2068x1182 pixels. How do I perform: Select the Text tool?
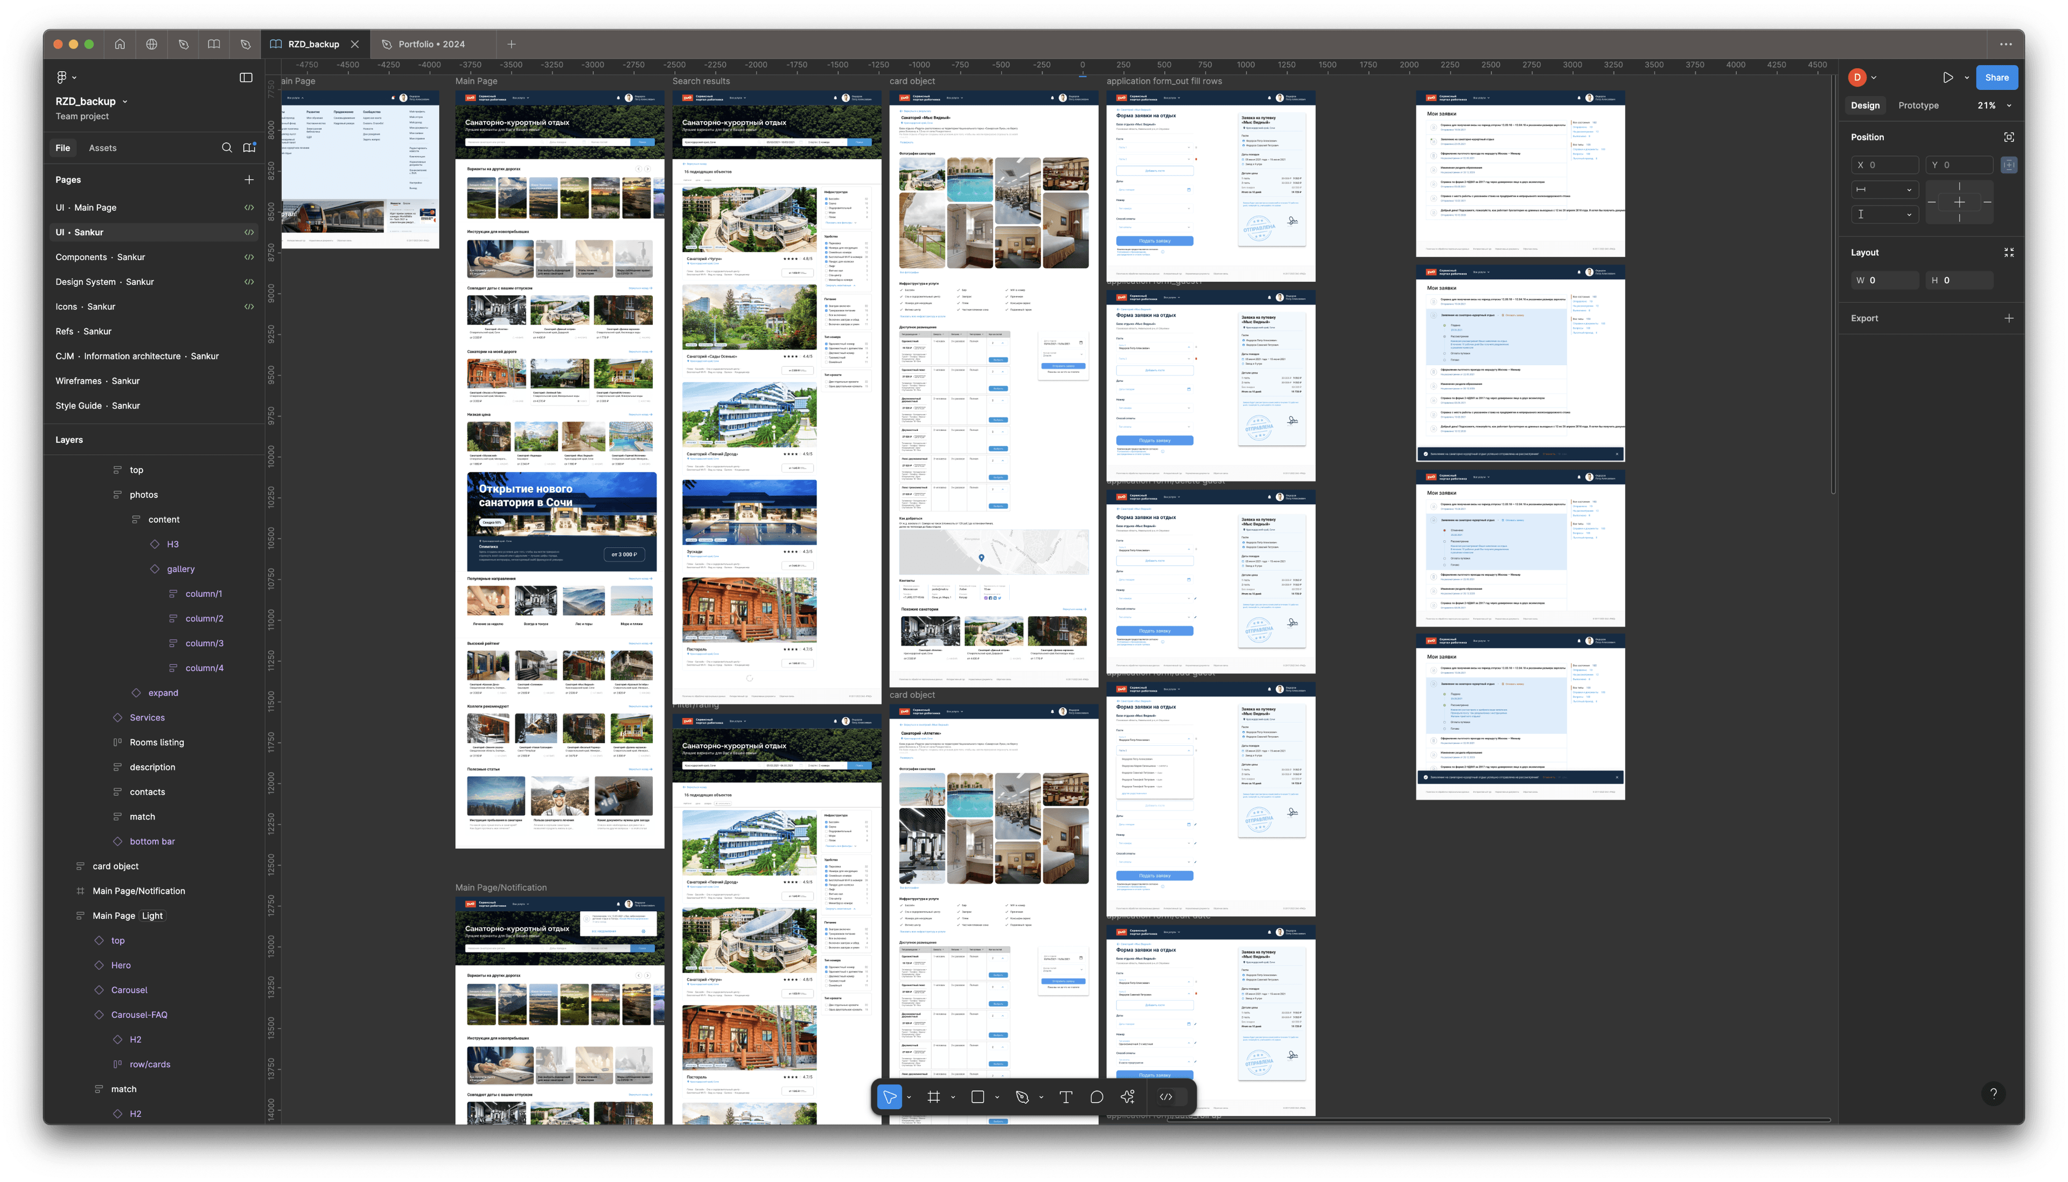(x=1066, y=1097)
